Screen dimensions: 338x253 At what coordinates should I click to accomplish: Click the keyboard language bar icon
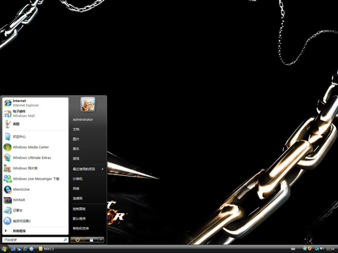pyautogui.click(x=293, y=248)
